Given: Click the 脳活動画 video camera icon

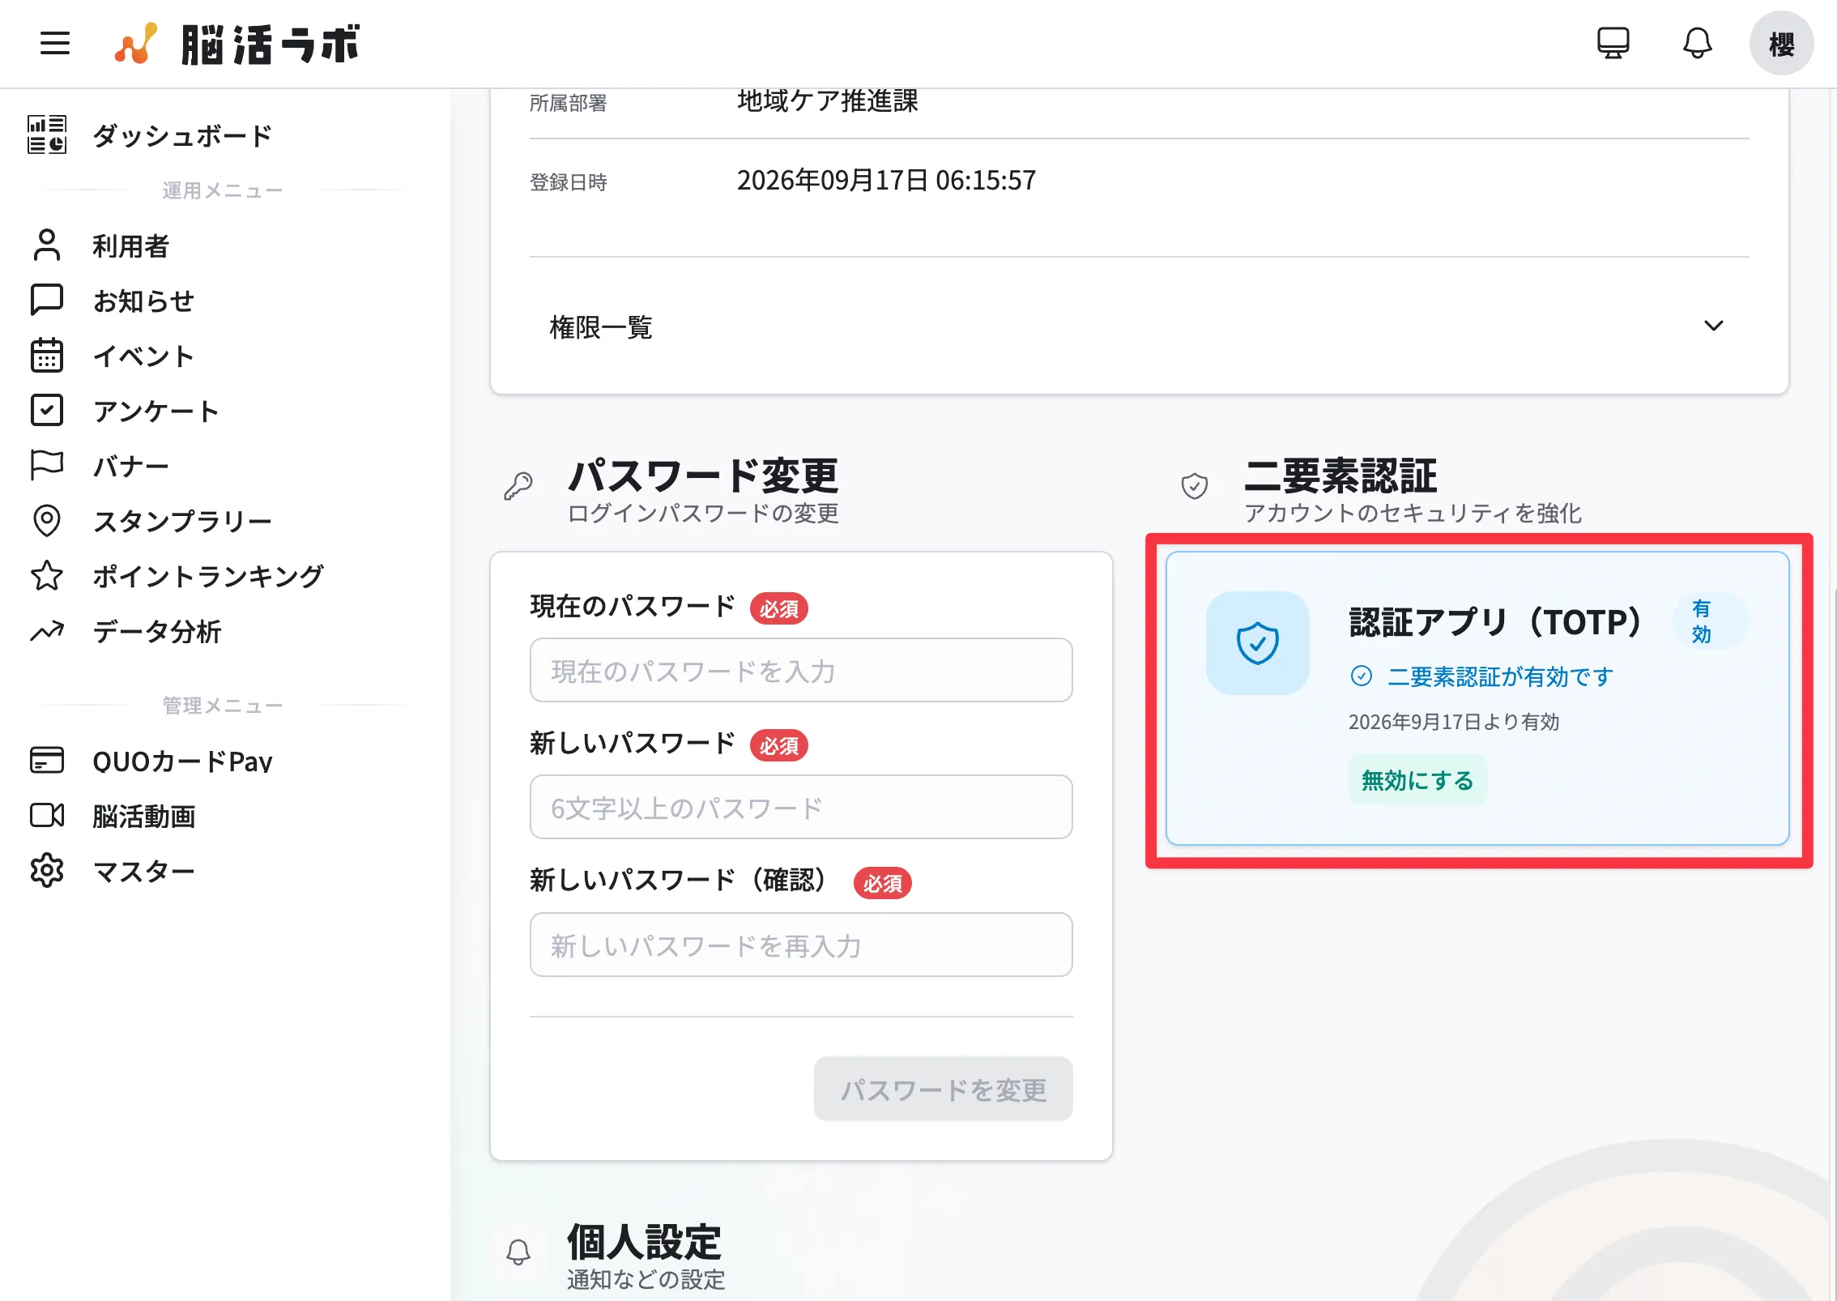Looking at the screenshot, I should (47, 815).
